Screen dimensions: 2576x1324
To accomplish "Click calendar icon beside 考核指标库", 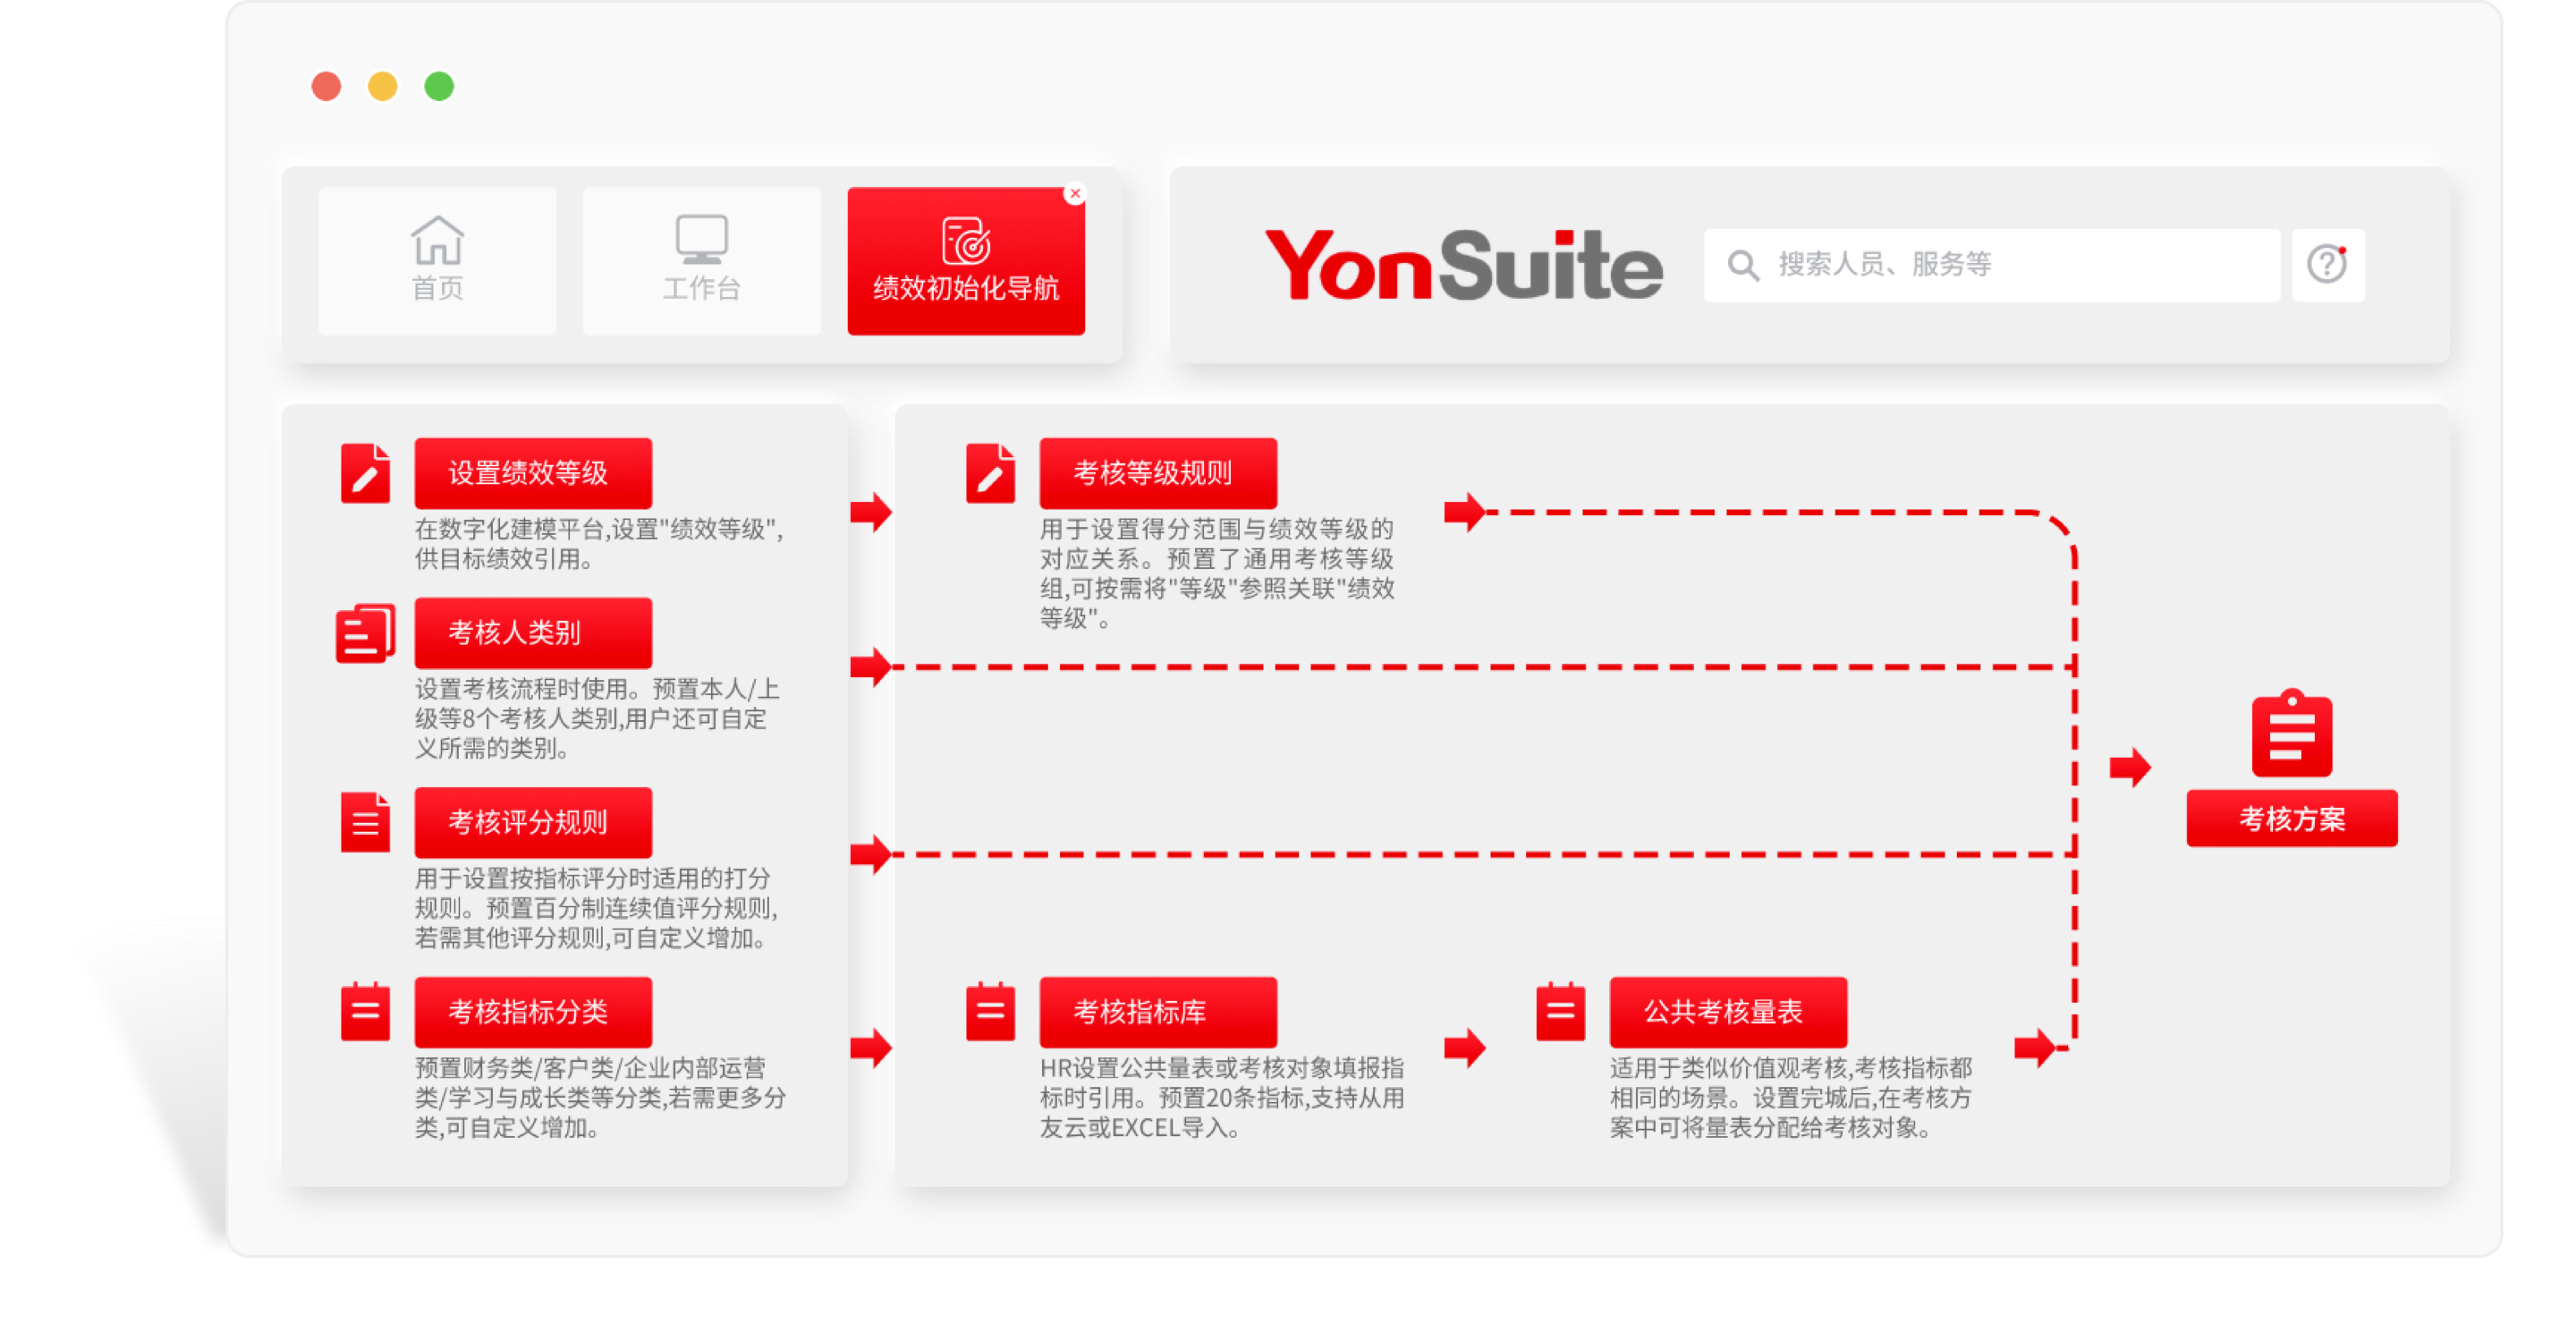I will (x=990, y=1012).
